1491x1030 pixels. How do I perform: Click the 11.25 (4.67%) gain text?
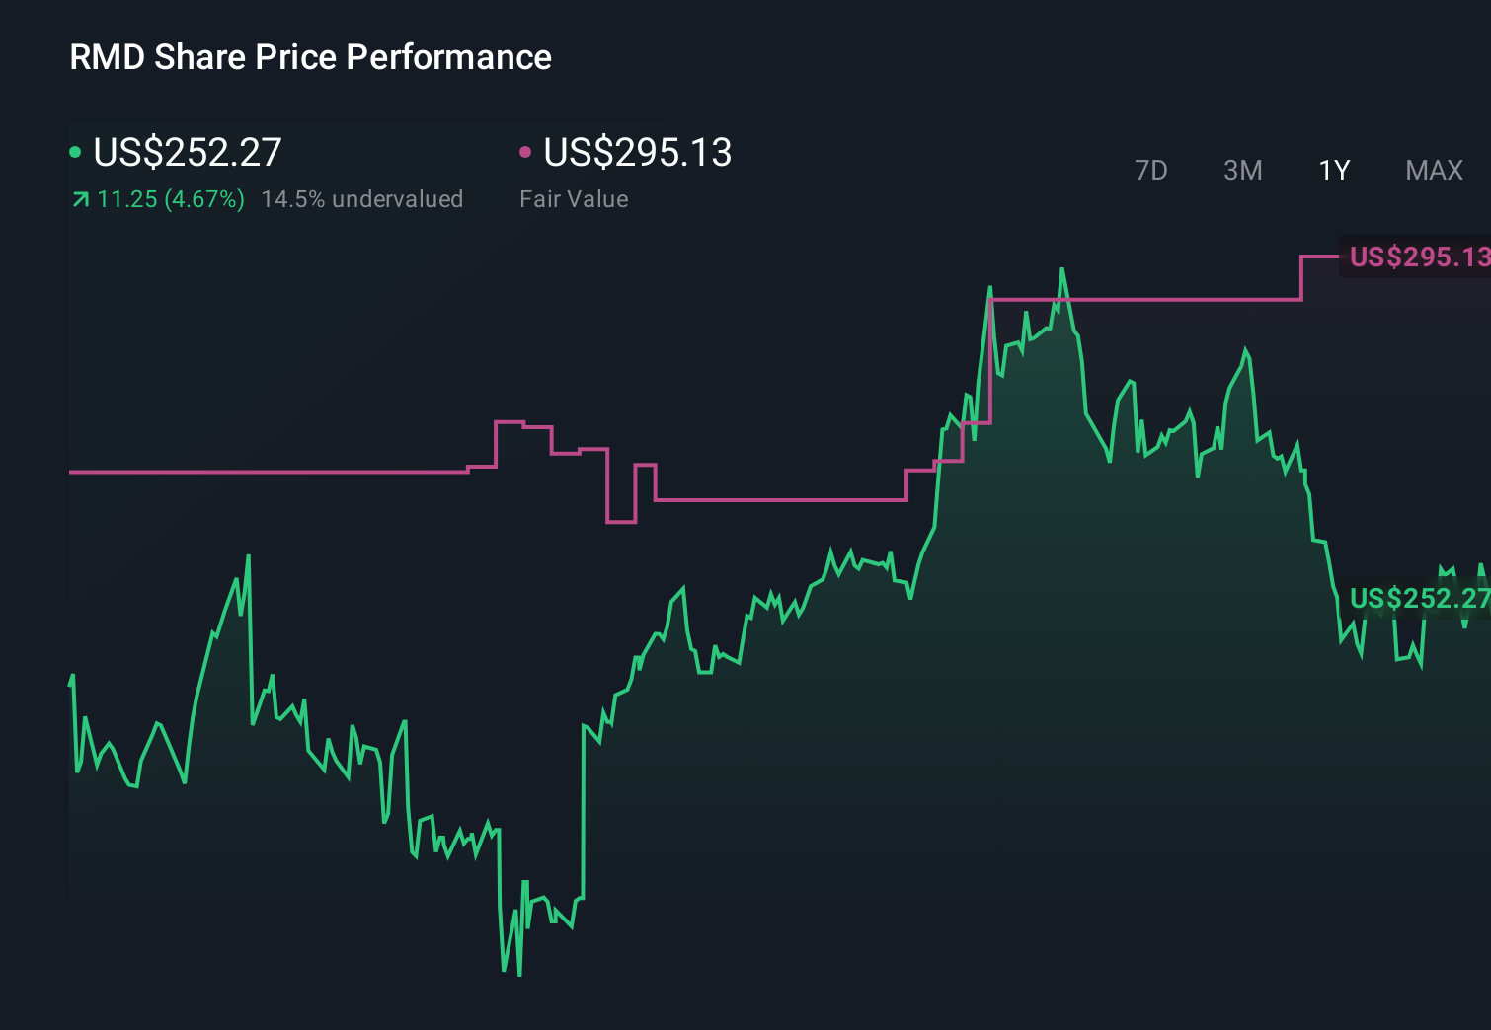coord(169,199)
